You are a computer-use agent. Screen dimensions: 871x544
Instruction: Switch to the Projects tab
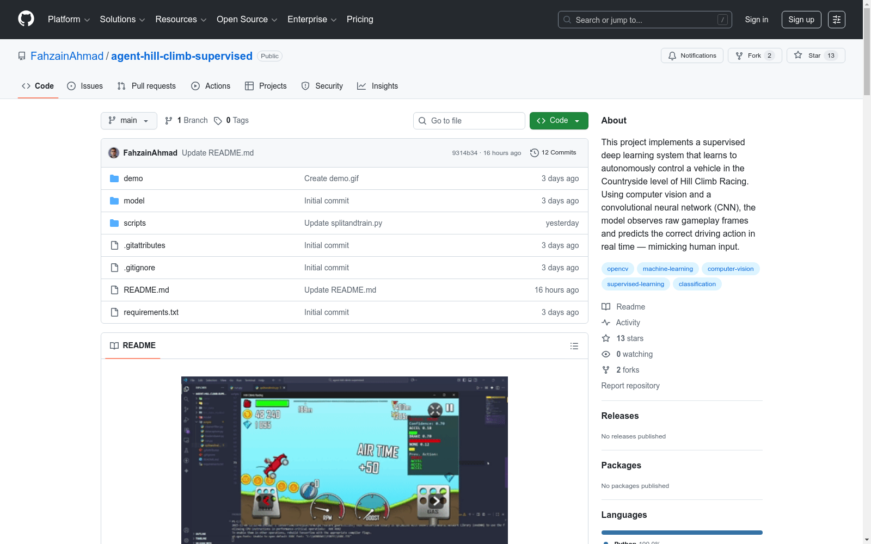tap(266, 86)
